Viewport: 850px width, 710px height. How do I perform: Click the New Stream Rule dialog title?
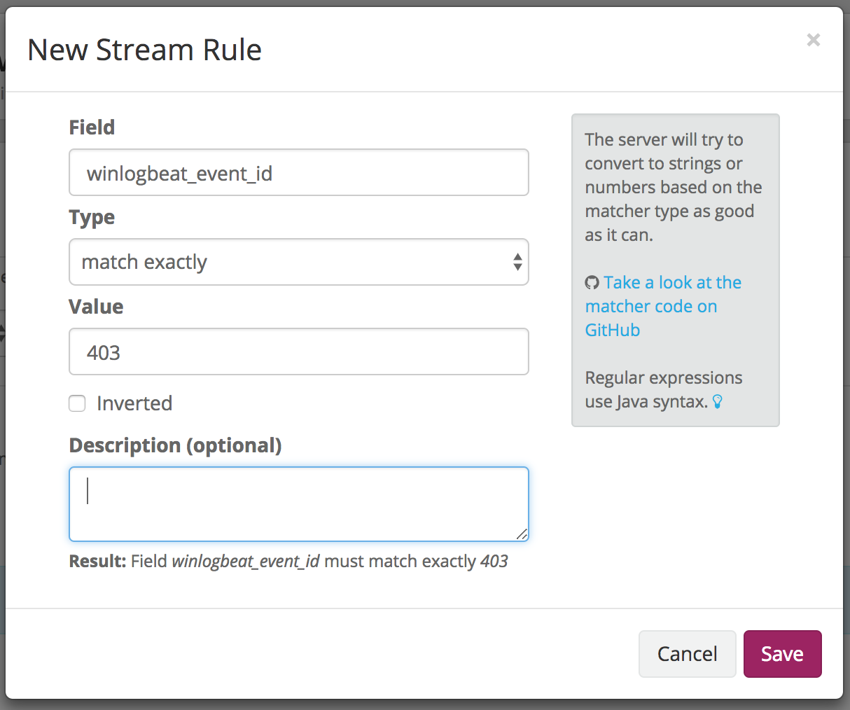click(x=144, y=50)
